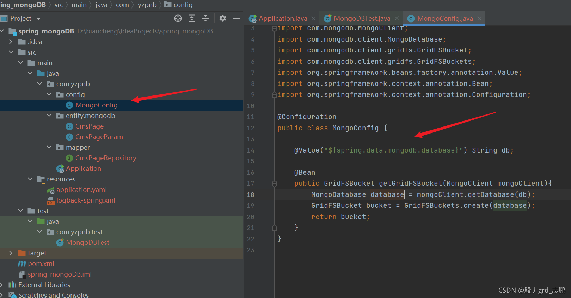Select MongoConfig class in project tree
Image resolution: width=571 pixels, height=298 pixels.
pos(97,105)
